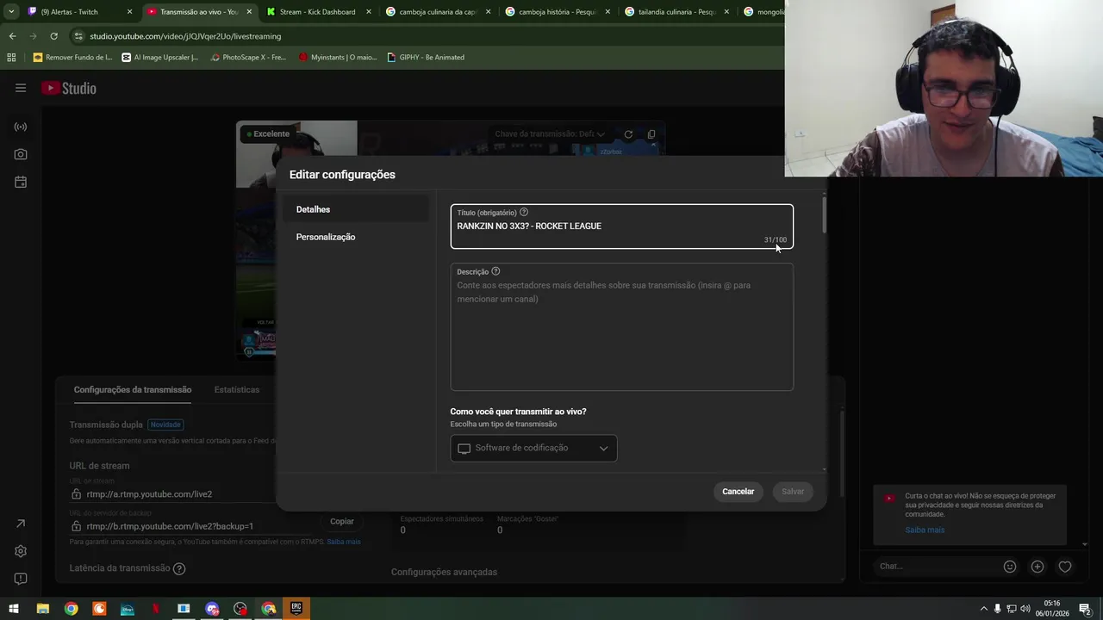Open the Manage calendar icon in sidebar
Screen dimensions: 1103x620
click(x=21, y=182)
